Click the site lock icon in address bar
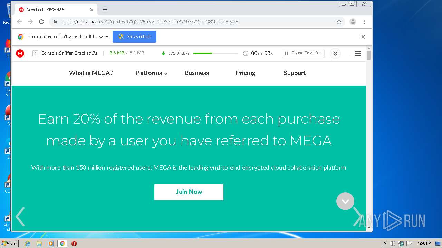 [x=55, y=22]
